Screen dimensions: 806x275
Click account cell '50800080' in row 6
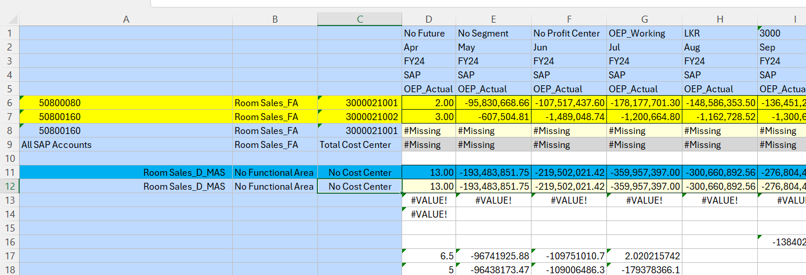[x=126, y=103]
